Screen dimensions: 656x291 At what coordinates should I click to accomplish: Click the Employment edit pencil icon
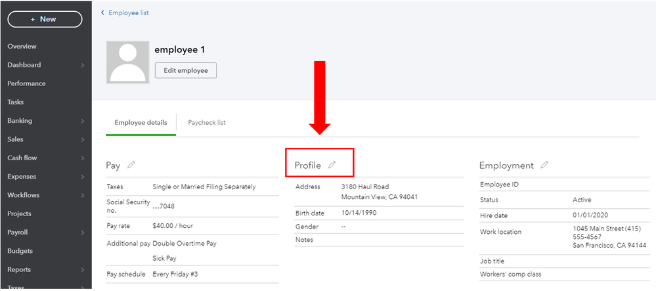(x=544, y=165)
